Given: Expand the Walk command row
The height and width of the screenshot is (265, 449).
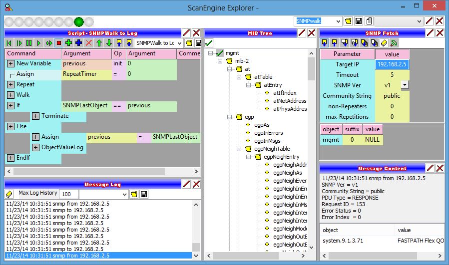Looking at the screenshot, I should [x=10, y=95].
